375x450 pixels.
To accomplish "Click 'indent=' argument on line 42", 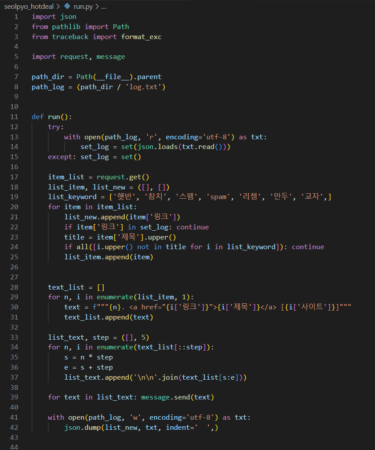I will click(180, 428).
